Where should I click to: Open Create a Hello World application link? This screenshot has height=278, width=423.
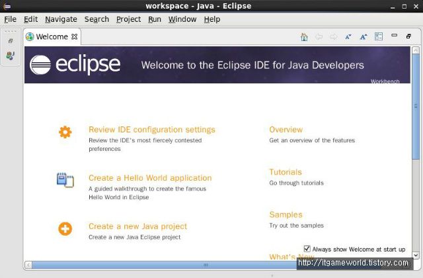(x=150, y=178)
